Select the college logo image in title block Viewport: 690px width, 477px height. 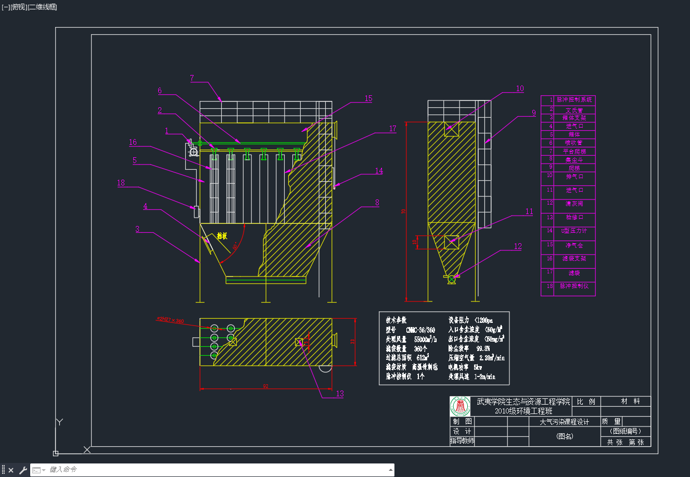[x=460, y=407]
